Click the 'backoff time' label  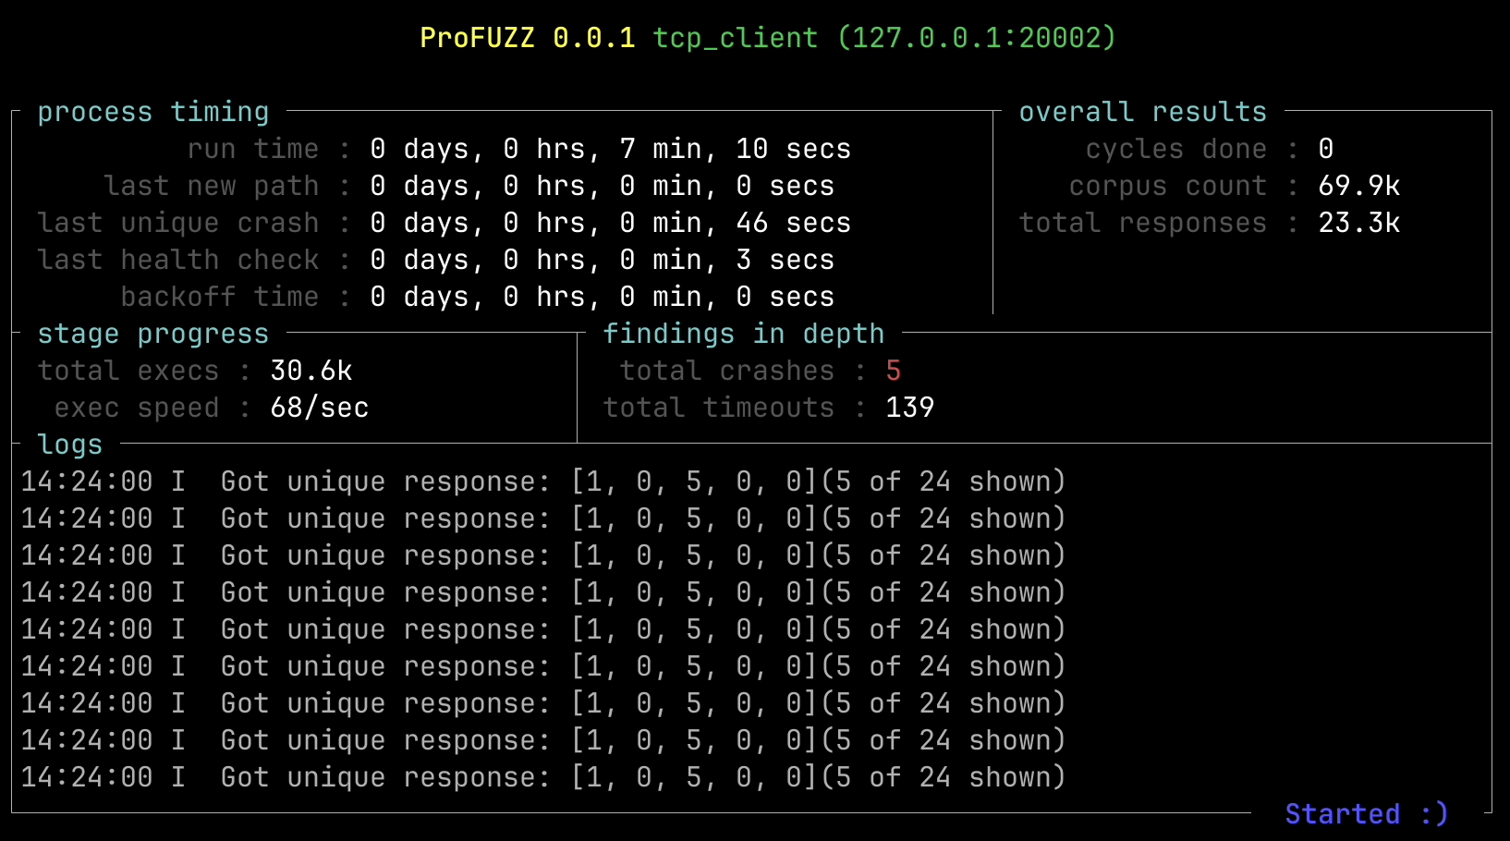point(220,297)
